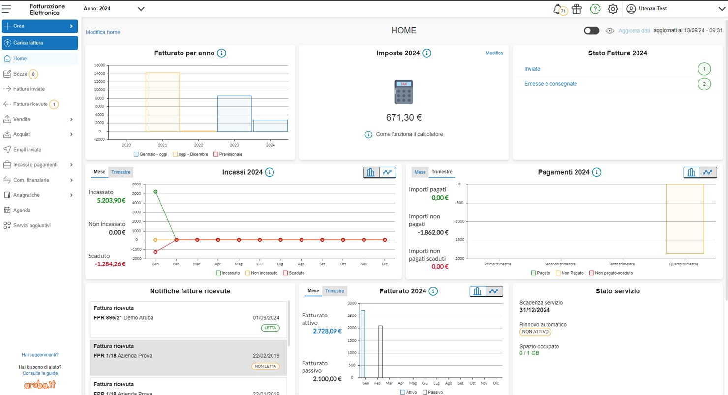Open Emesse e consegnate invoices link
Screen dimensions: 728x395
click(x=551, y=84)
